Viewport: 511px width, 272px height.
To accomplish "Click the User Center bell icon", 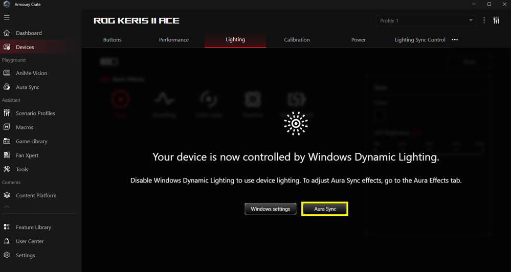I will (7, 241).
